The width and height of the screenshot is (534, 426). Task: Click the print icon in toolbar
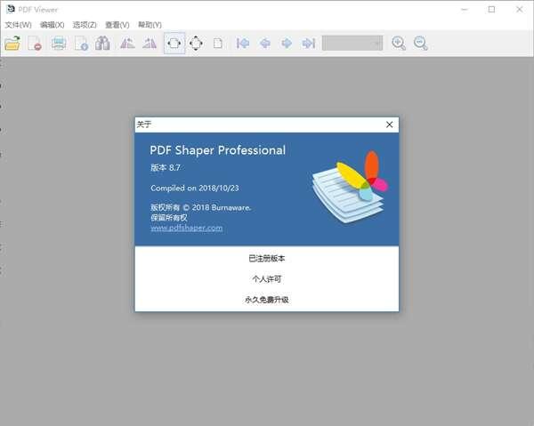(59, 43)
